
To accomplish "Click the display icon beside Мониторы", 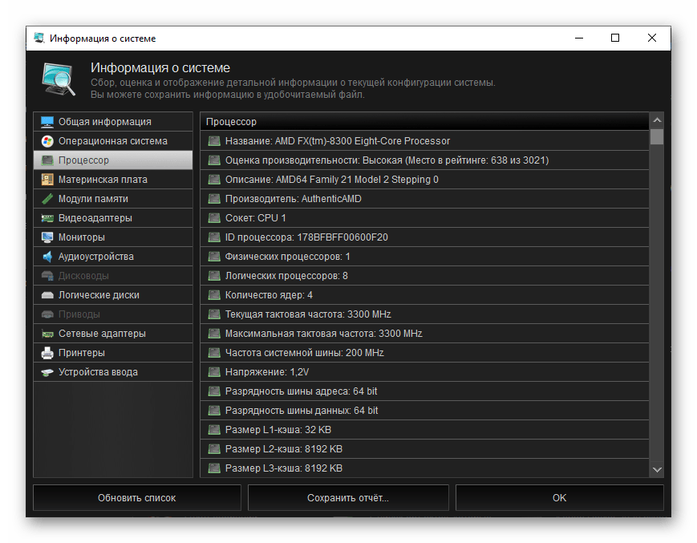I will (47, 237).
